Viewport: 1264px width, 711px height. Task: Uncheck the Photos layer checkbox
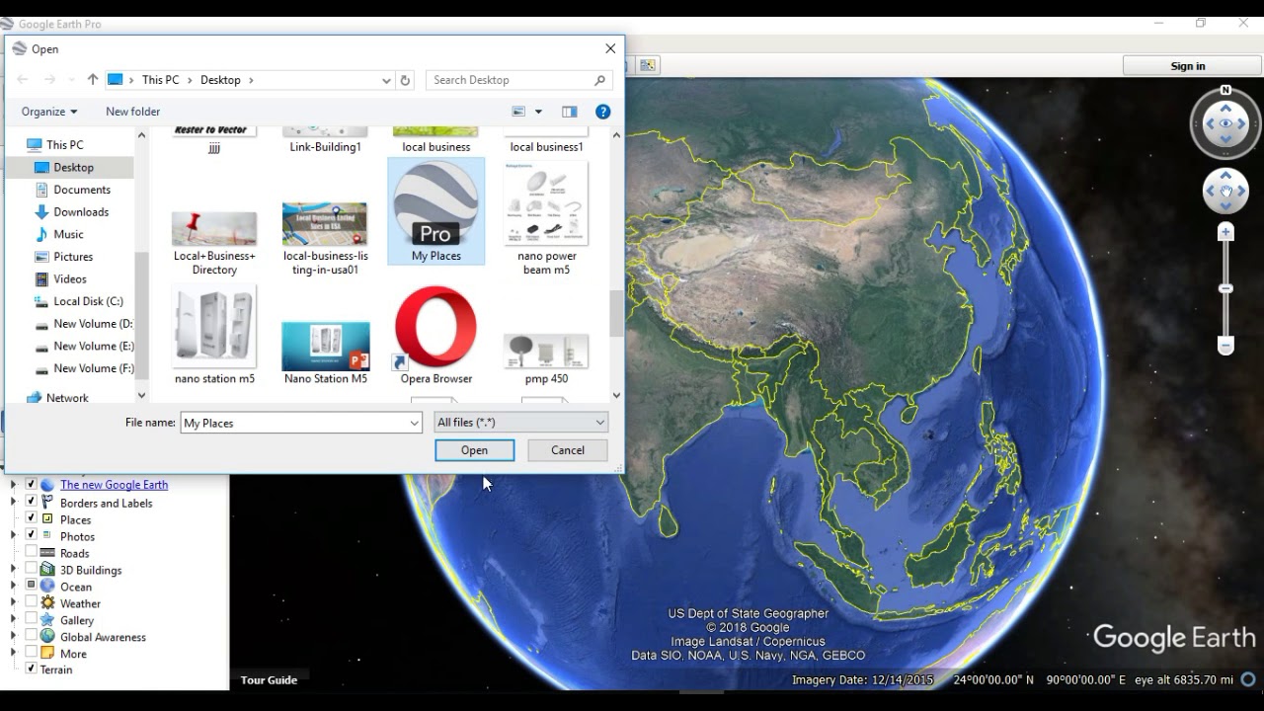click(x=32, y=535)
